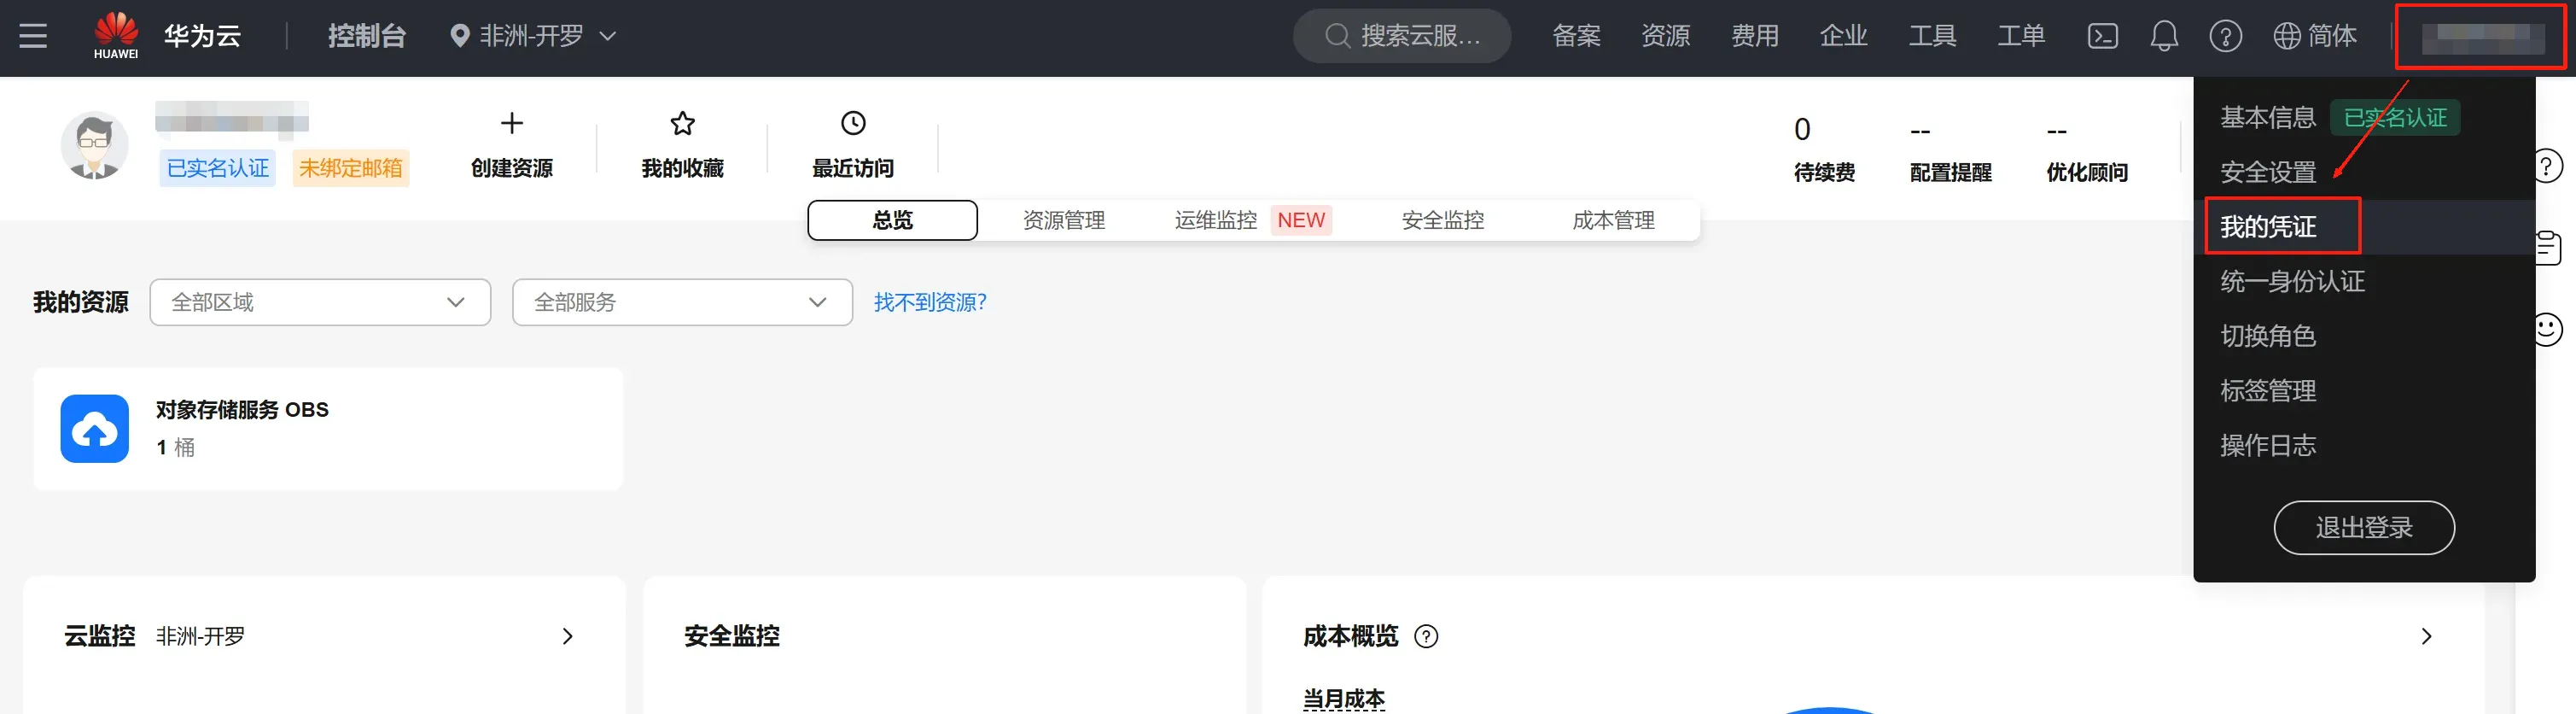Open the 全部服务 dropdown
Viewport: 2576px width, 714px height.
[682, 302]
